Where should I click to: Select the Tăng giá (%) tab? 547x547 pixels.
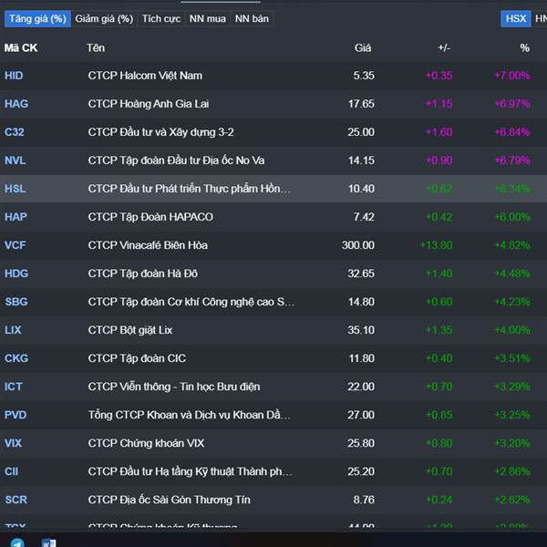[x=37, y=18]
